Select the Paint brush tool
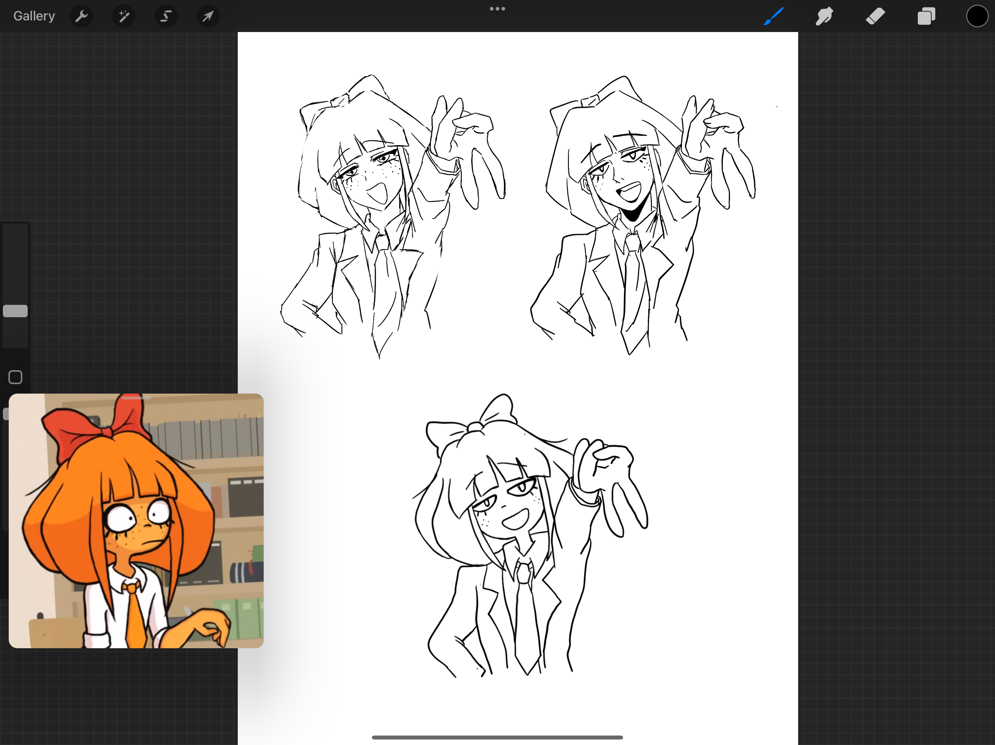This screenshot has width=995, height=745. point(774,17)
